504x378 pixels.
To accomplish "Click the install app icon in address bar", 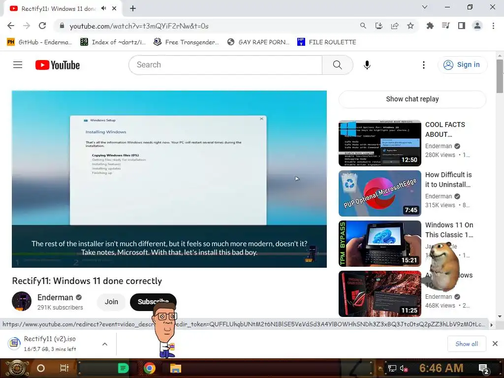I will 378,26.
